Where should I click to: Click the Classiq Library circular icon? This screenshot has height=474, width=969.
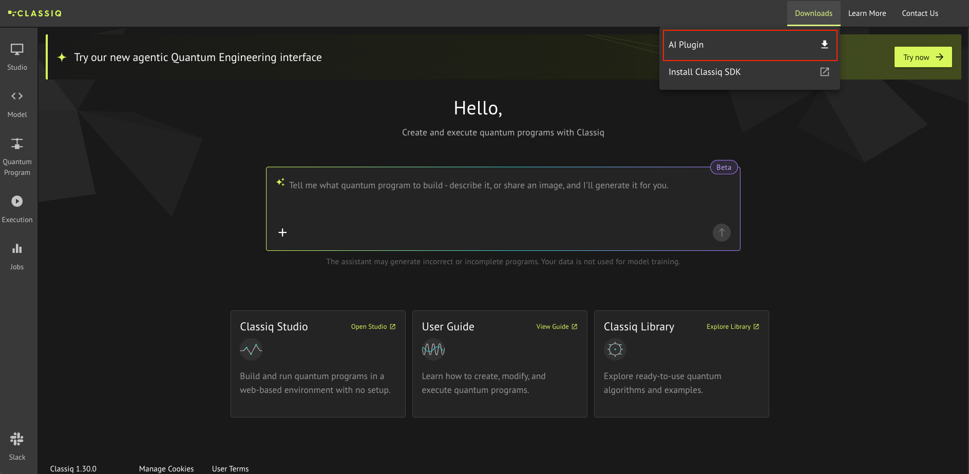(x=615, y=349)
